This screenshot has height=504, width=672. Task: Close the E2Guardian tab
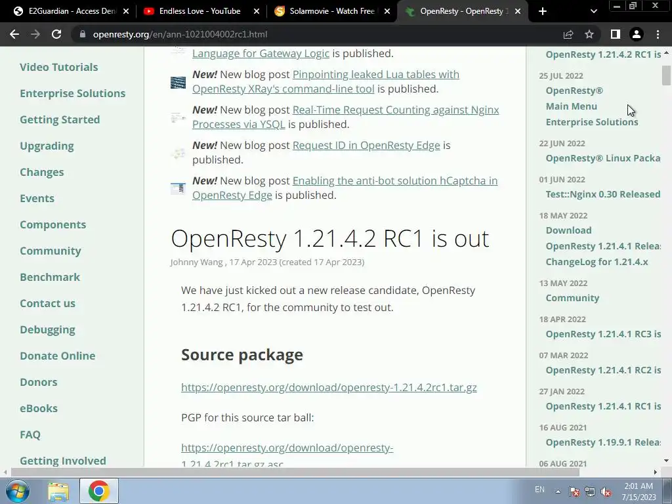[126, 11]
